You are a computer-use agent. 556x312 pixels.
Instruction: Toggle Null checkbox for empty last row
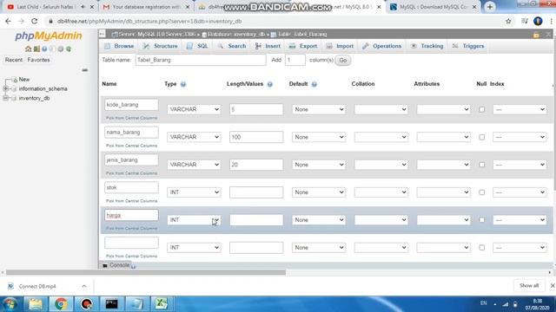pyautogui.click(x=481, y=247)
